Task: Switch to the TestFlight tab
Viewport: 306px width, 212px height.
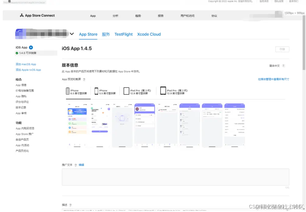Action: (x=123, y=34)
